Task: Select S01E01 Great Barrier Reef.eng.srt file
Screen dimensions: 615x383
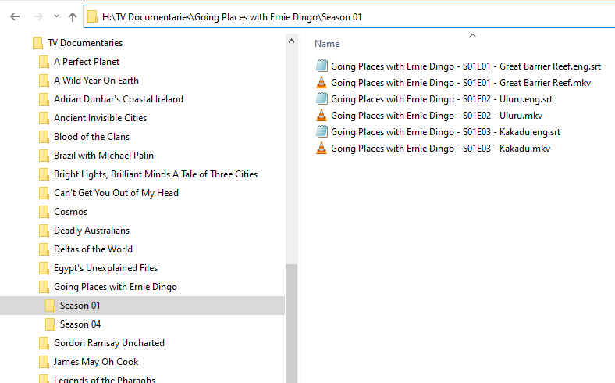Action: (466, 66)
